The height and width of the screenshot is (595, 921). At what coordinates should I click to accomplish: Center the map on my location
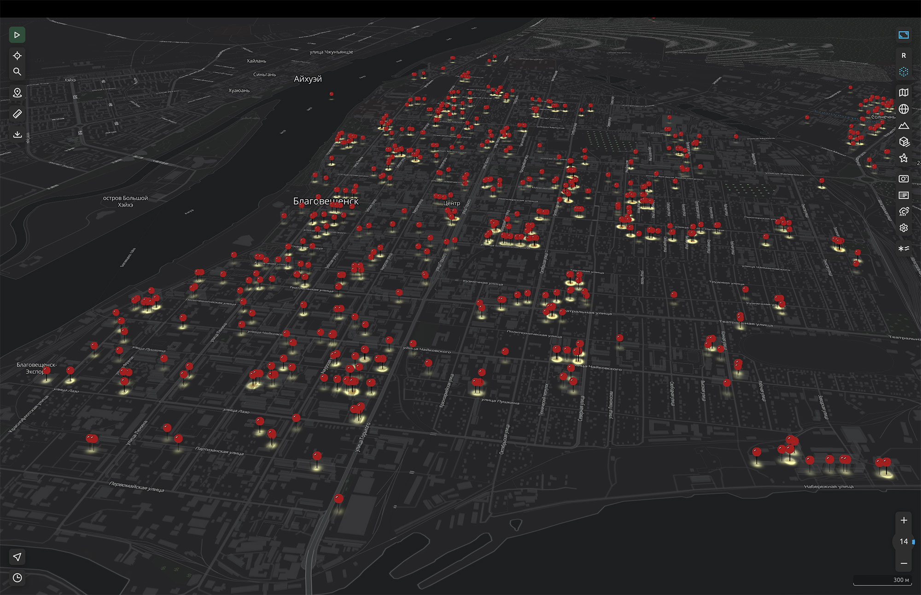17,56
